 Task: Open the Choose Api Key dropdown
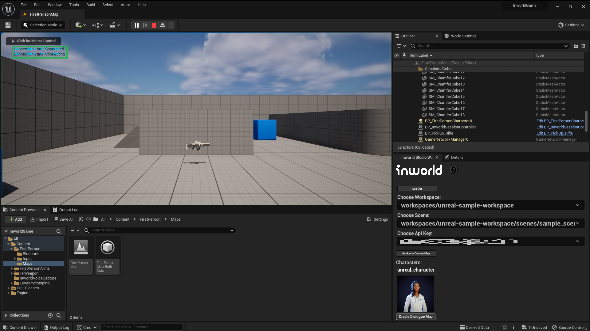491,242
